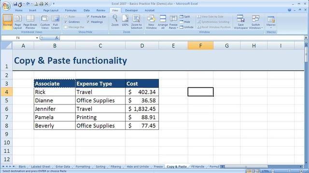Switch to Normal workbook view
Image resolution: width=309 pixels, height=173 pixels.
[8, 22]
